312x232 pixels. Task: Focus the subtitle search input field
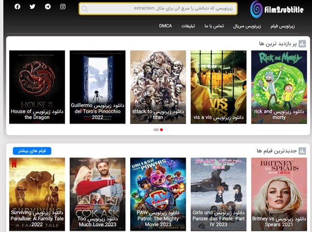tap(158, 9)
